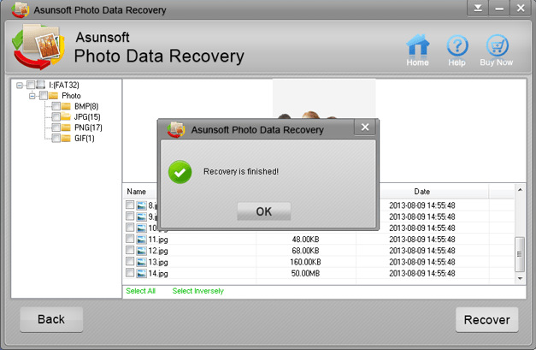Click the 160.00KB size cell
The image size is (536, 350).
(305, 262)
